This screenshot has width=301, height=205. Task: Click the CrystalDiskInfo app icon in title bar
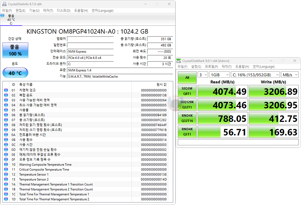(4, 4)
